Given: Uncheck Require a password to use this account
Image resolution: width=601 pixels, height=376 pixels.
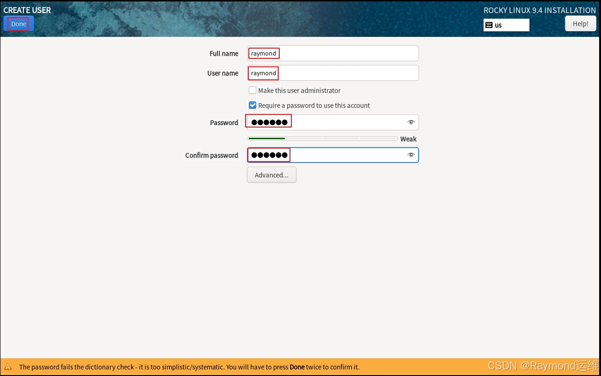Looking at the screenshot, I should click(x=253, y=105).
